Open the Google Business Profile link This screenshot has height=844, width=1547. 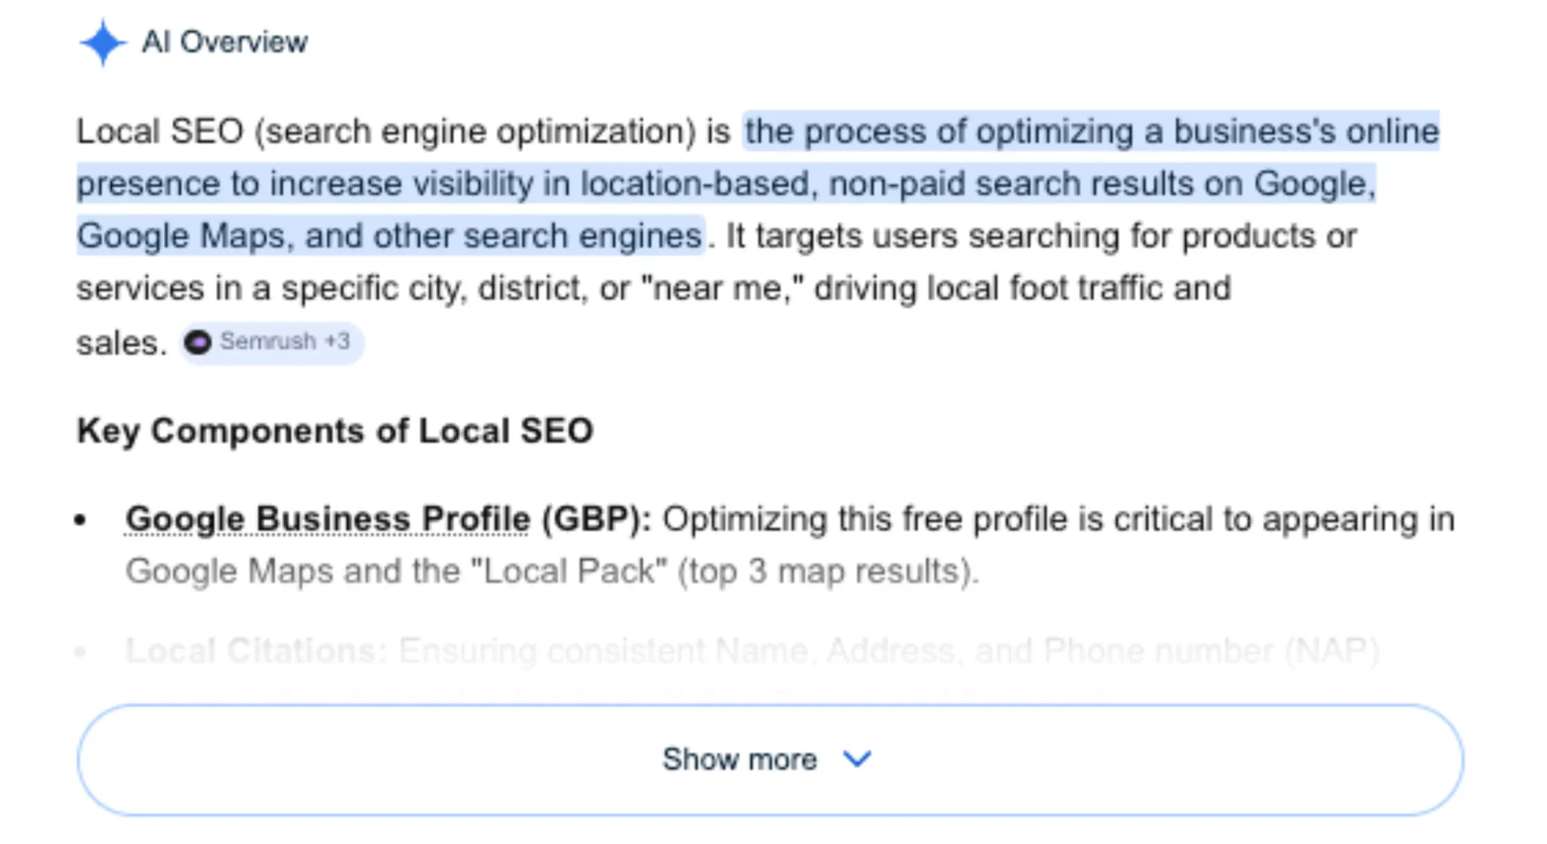328,520
